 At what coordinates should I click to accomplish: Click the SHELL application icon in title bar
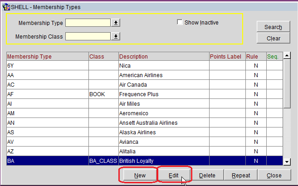(5, 7)
